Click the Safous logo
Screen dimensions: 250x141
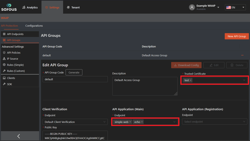click(x=9, y=7)
